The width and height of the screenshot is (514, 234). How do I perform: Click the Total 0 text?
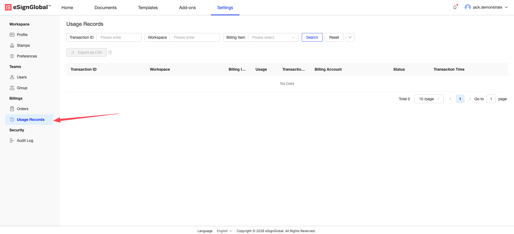(404, 99)
